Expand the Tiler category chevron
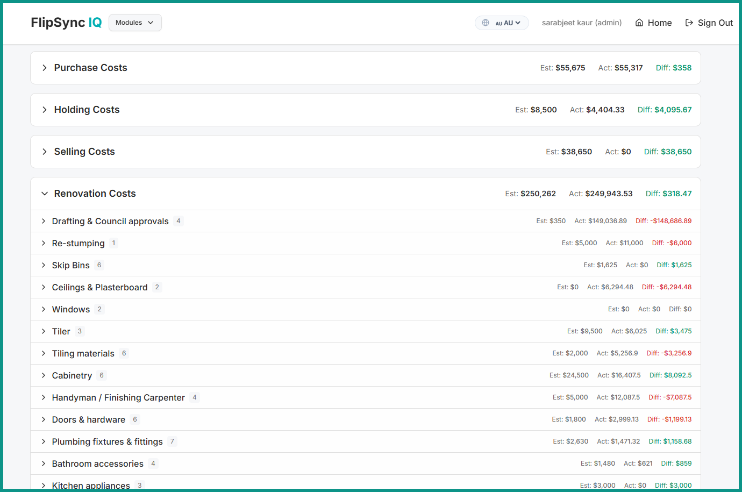 pos(44,331)
